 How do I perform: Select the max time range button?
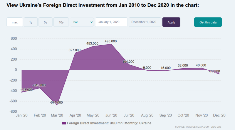click(x=15, y=22)
